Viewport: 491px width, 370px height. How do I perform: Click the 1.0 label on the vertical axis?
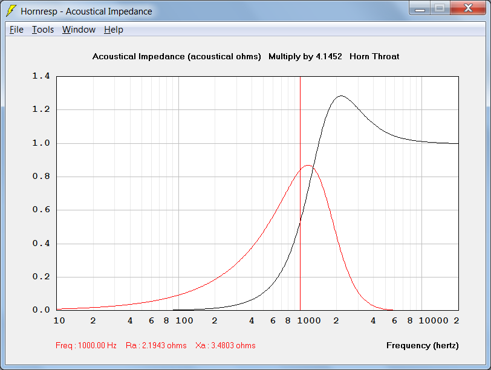point(41,143)
